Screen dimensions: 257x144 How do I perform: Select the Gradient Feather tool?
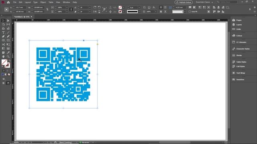click(x=8, y=48)
